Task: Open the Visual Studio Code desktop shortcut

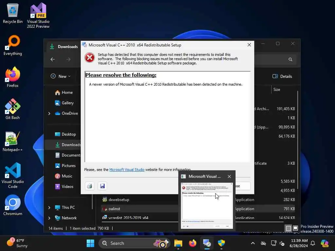Action: click(13, 176)
